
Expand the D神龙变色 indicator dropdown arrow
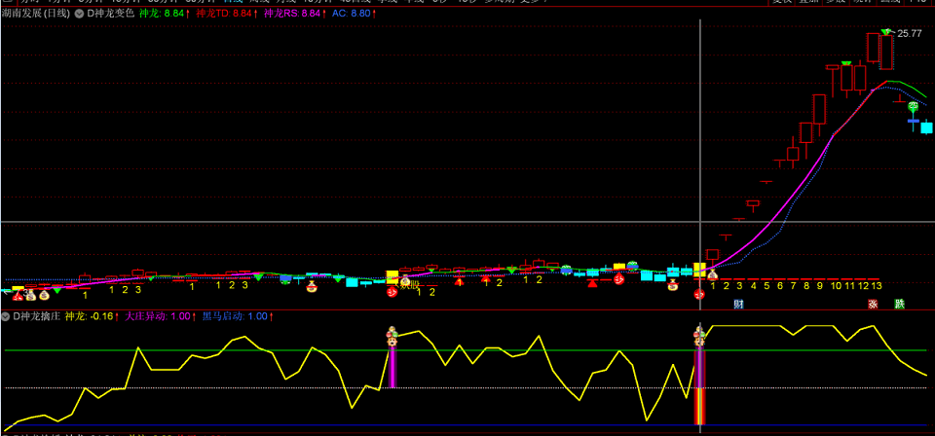pyautogui.click(x=80, y=16)
